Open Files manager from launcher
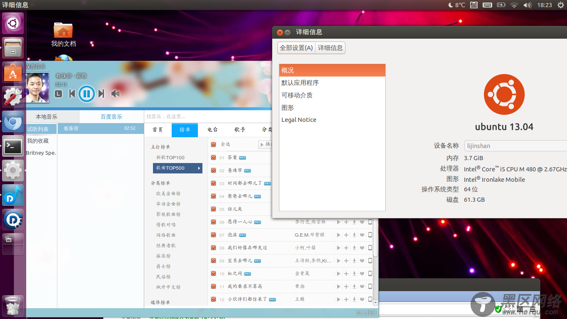This screenshot has height=319, width=567. point(13,48)
